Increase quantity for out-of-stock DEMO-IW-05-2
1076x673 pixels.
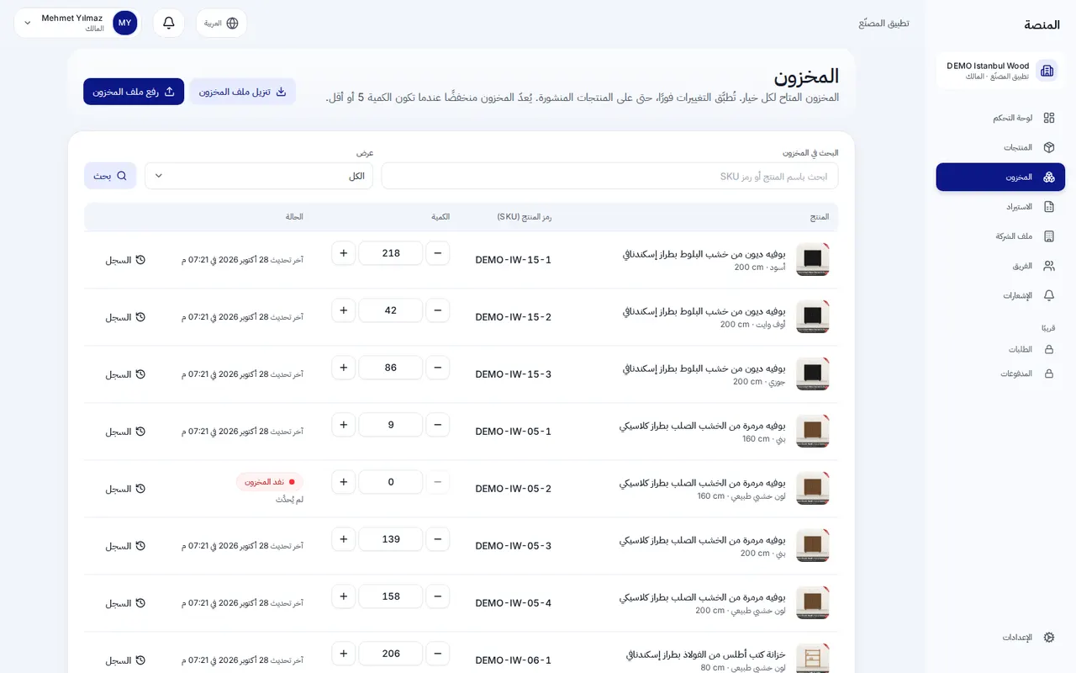(x=343, y=482)
